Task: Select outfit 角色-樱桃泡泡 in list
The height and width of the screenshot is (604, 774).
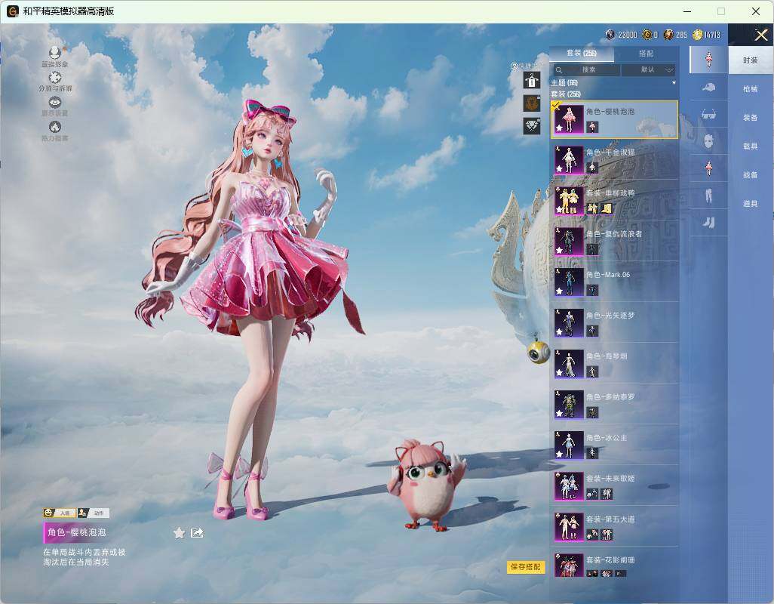Action: tap(614, 119)
